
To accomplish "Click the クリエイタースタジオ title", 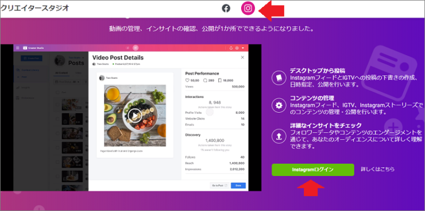I will (x=34, y=8).
